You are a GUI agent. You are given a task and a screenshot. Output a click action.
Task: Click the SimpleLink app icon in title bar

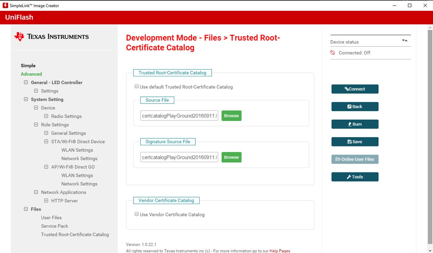(x=5, y=5)
